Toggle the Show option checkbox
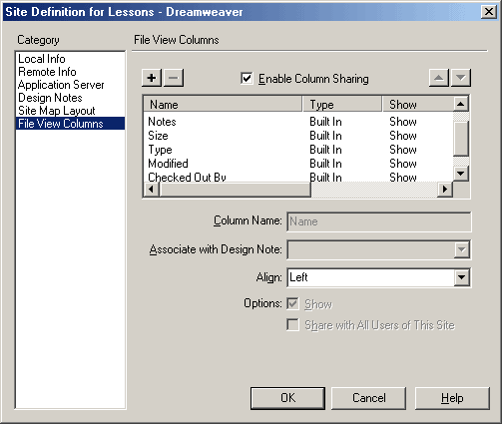This screenshot has width=502, height=424. pos(292,304)
